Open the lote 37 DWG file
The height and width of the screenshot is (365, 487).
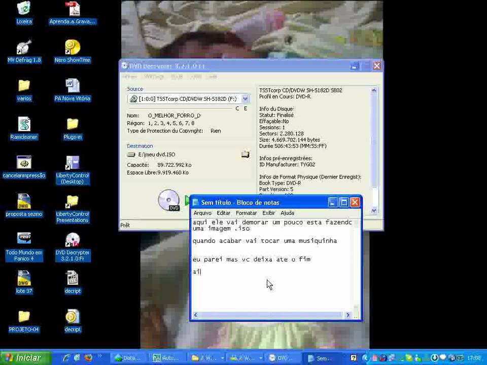(x=24, y=282)
